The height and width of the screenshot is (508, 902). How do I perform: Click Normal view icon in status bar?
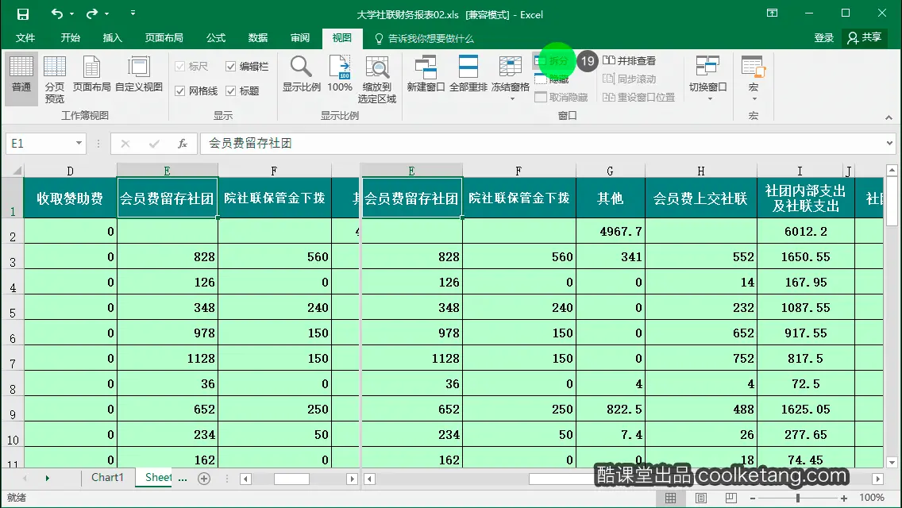[670, 498]
